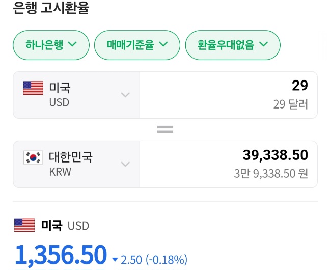Click the chevron inside the 매매기준율 pill
This screenshot has width=330, height=270.
pyautogui.click(x=163, y=44)
